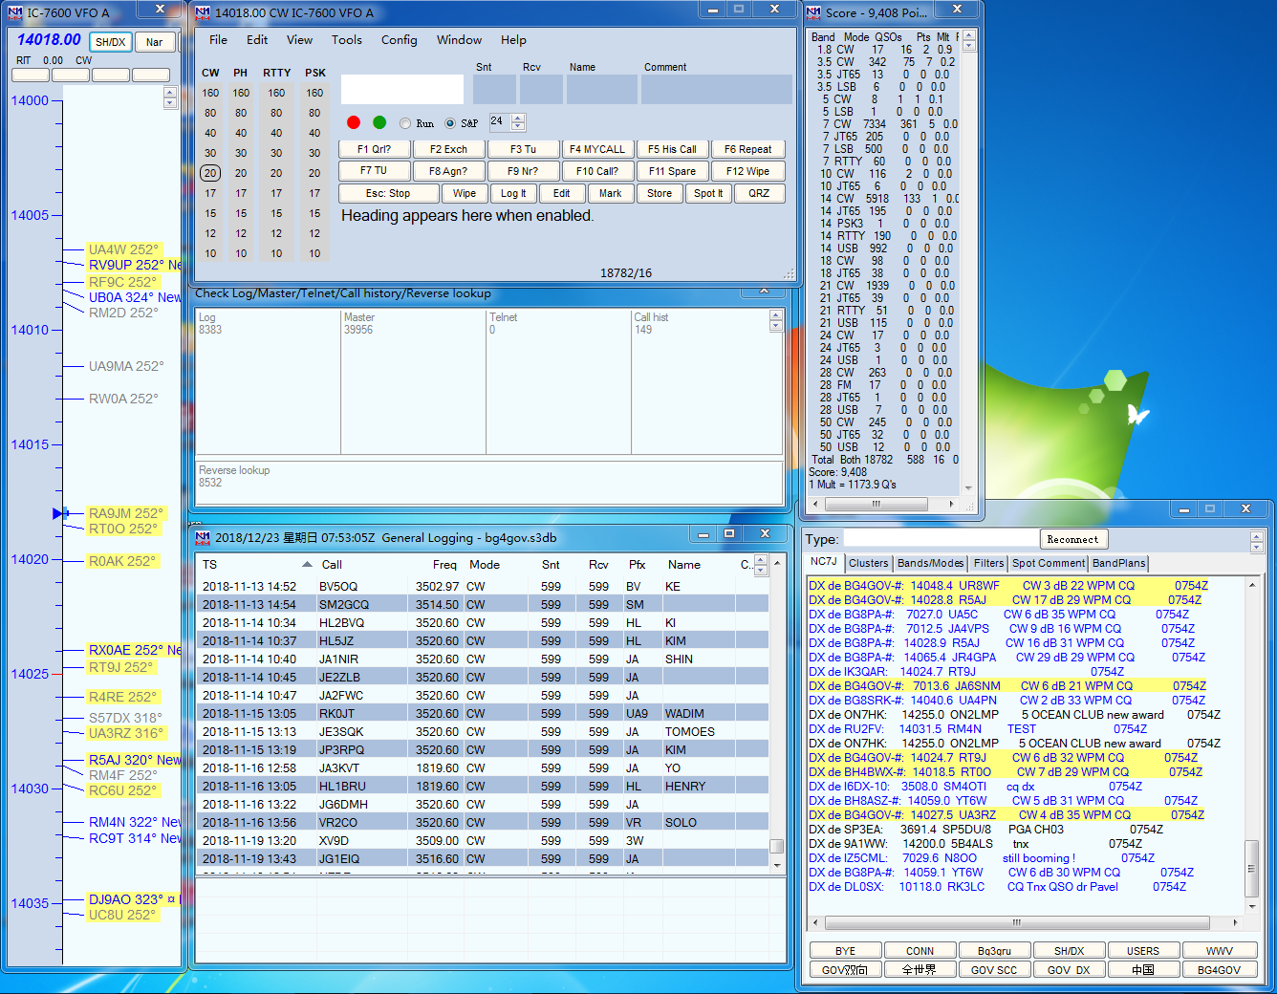Open the View menu

pos(300,40)
